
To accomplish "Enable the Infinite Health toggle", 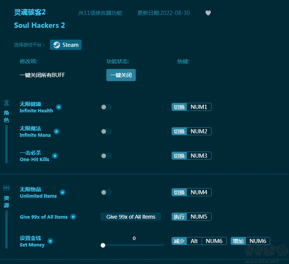I will click(106, 107).
